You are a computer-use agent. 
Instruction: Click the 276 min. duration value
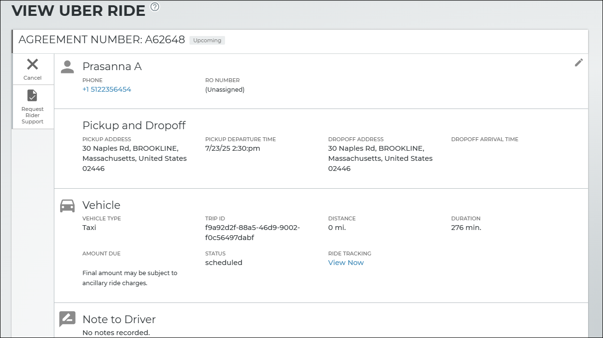tap(466, 228)
